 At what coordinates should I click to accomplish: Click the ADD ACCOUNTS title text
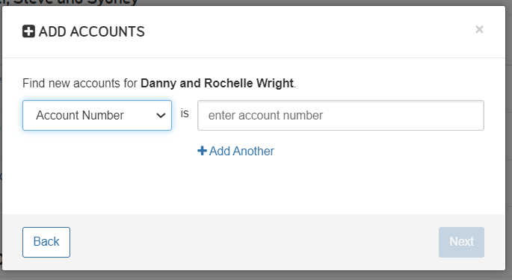[92, 31]
